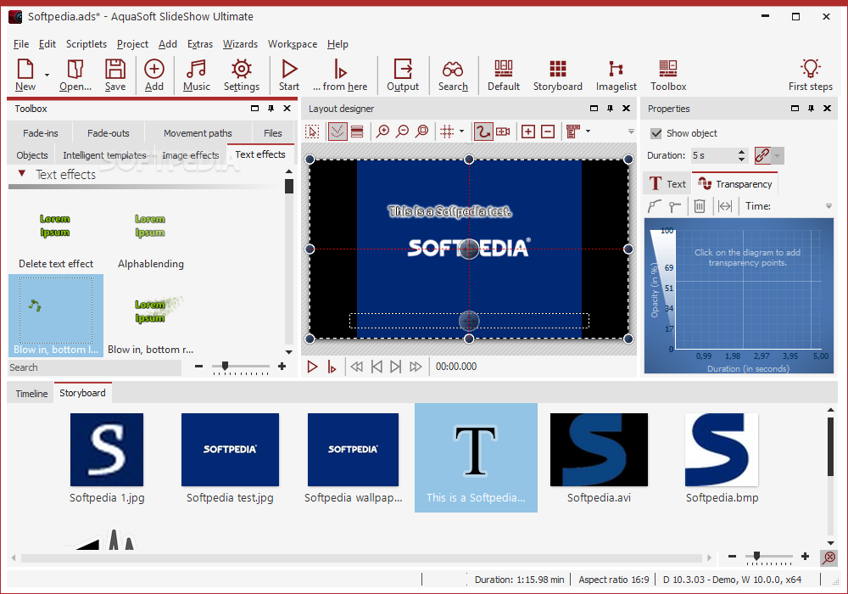Open the Settings gear in toolbar
848x594 pixels.
pos(241,76)
